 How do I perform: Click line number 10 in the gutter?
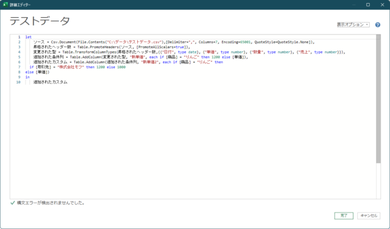(x=18, y=82)
